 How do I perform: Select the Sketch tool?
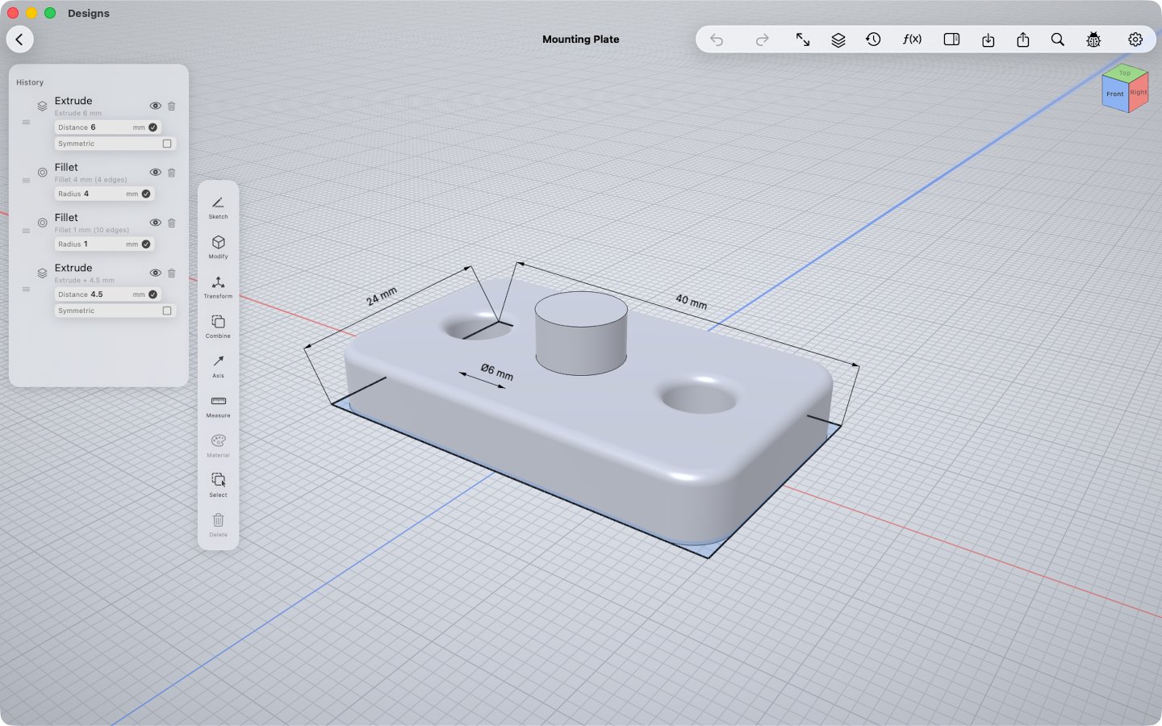click(218, 207)
